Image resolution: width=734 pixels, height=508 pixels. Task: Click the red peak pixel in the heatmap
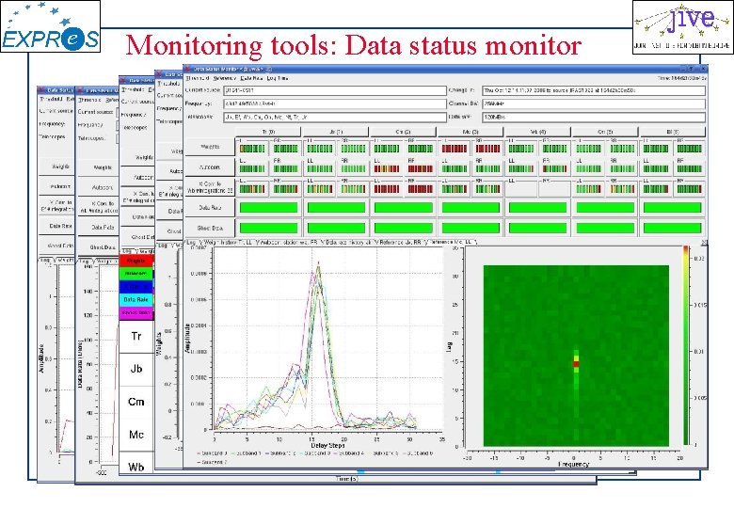click(x=576, y=363)
